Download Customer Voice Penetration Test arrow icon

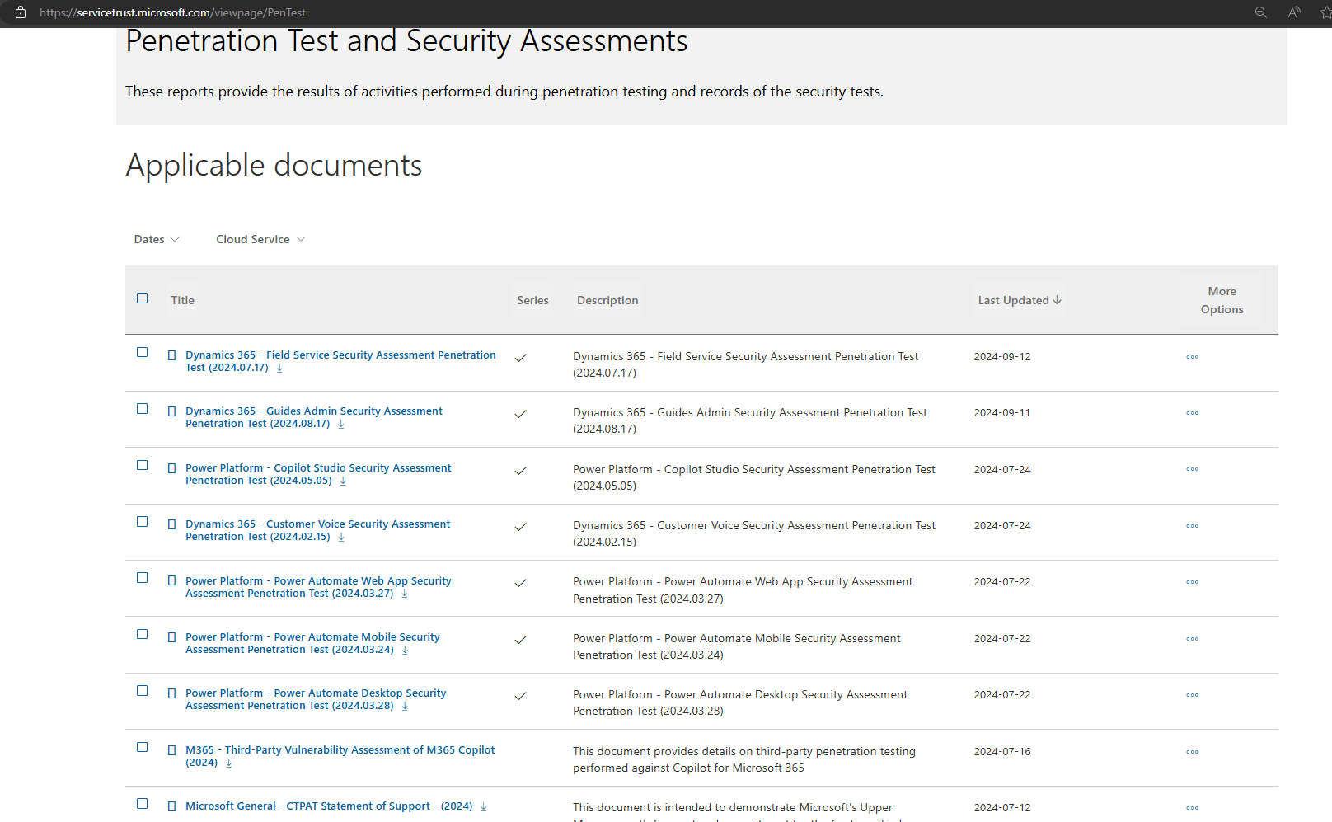[341, 538]
